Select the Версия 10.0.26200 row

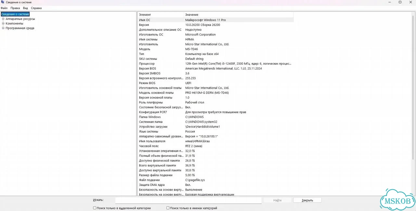tap(216, 25)
